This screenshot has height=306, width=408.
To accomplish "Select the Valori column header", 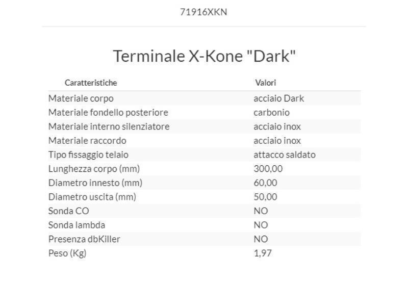I will (265, 83).
